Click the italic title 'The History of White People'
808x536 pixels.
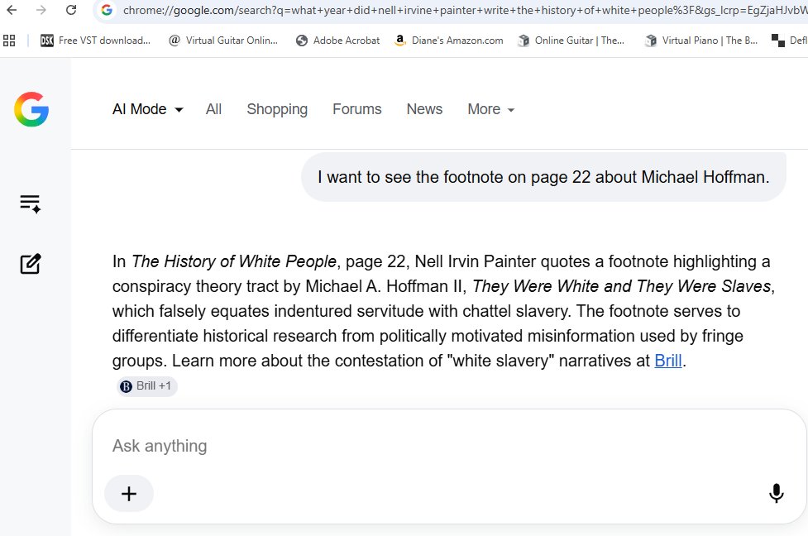(234, 261)
